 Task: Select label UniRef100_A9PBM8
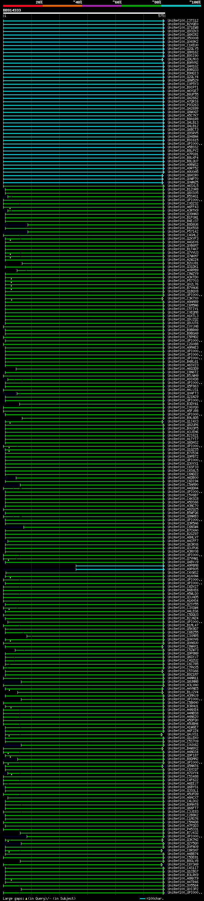pyautogui.click(x=183, y=566)
